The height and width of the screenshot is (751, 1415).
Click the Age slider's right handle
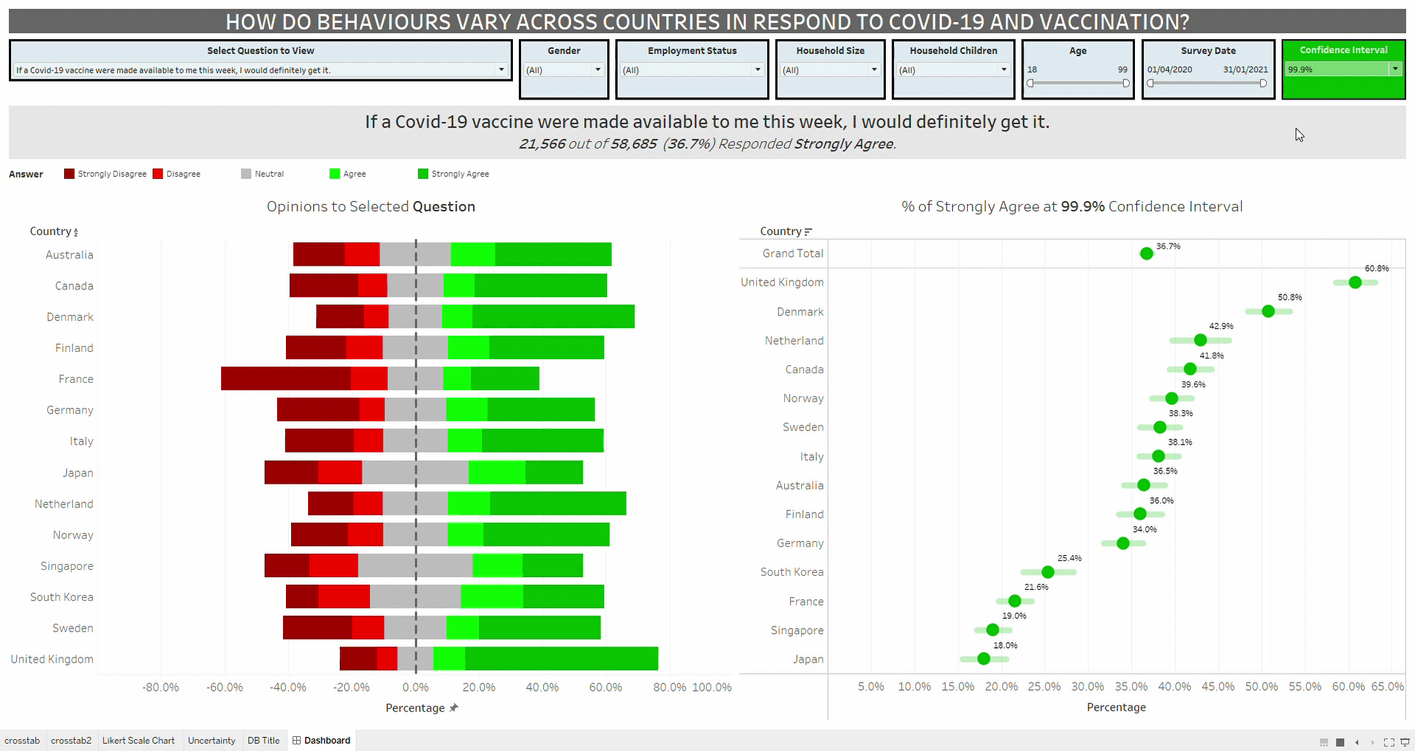pyautogui.click(x=1126, y=83)
